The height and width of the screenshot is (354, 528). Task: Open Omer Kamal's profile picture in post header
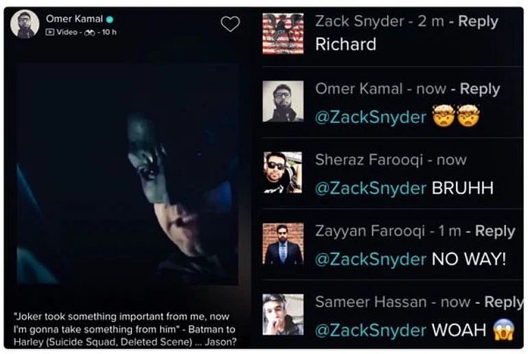click(x=25, y=24)
